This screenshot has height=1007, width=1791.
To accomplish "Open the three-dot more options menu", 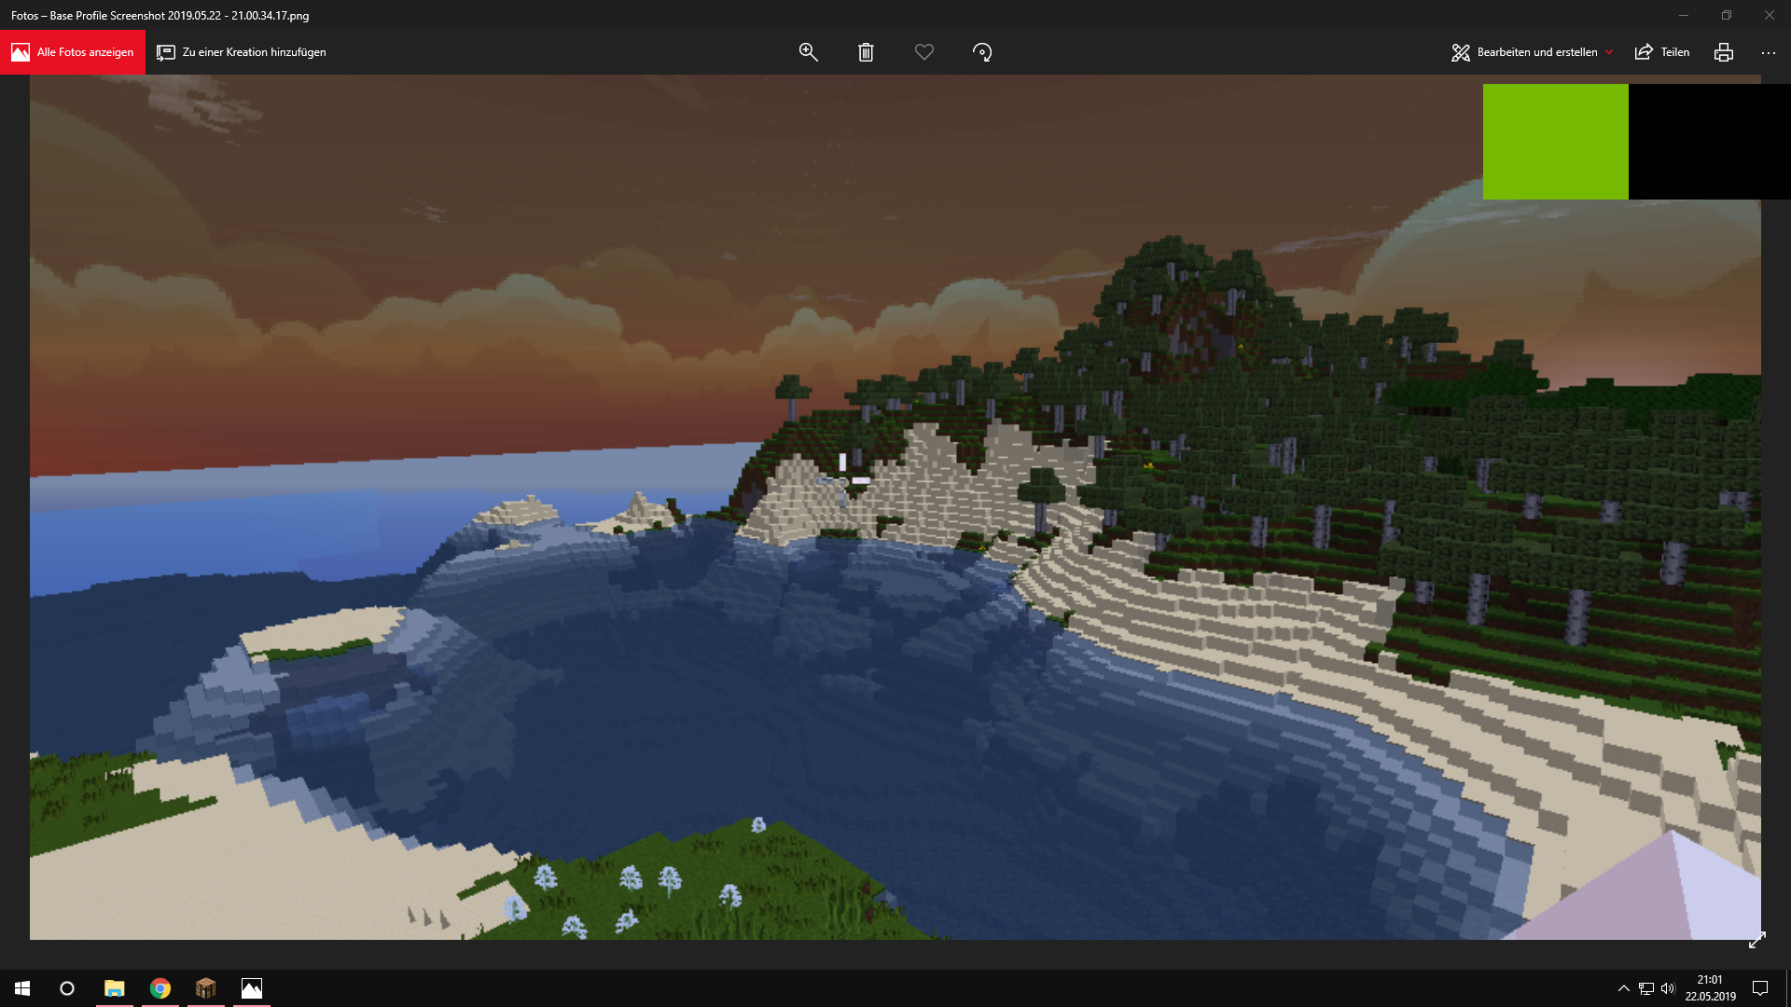I will [x=1768, y=52].
